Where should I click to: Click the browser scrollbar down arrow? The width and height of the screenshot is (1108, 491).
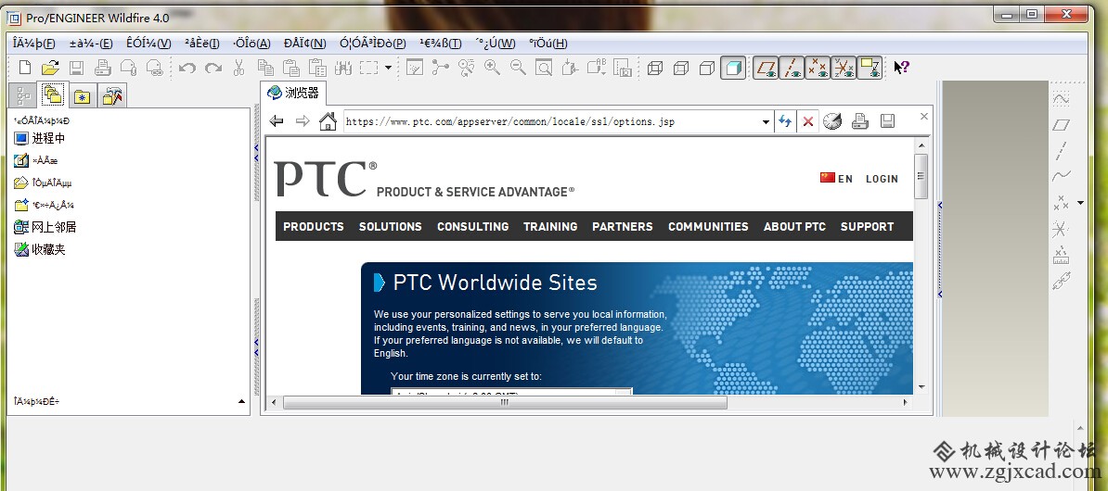[921, 386]
